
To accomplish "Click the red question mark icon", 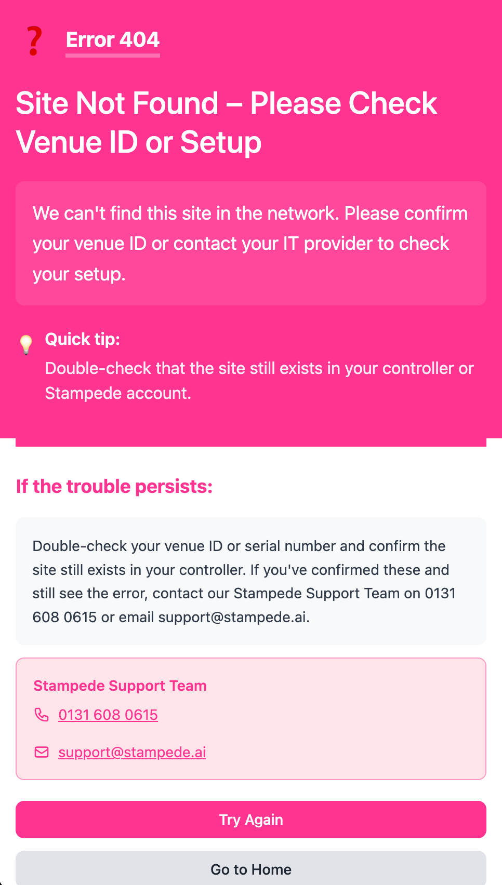I will tap(34, 41).
